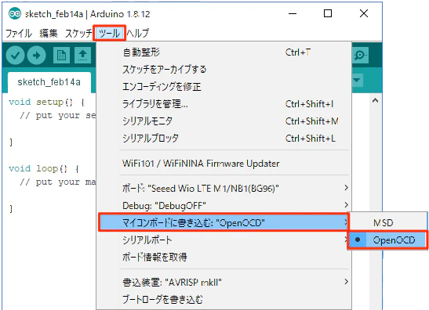Expand the Debug "DebugOFF" submenu
This screenshot has height=310, width=429.
[224, 205]
